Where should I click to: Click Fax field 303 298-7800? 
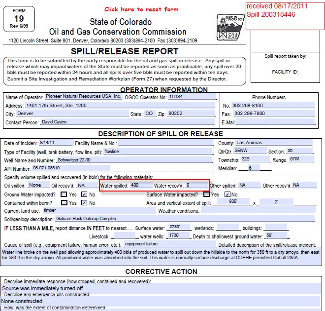click(x=274, y=113)
